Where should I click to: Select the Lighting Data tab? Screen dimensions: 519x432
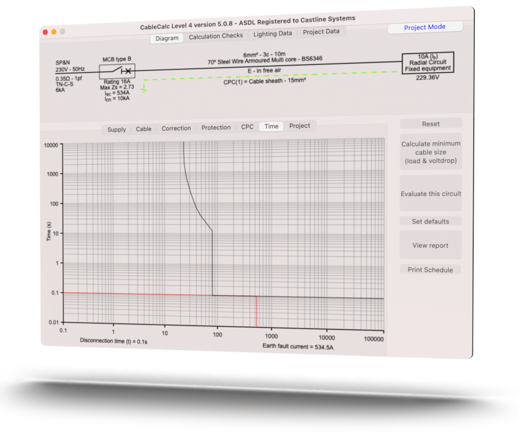[272, 33]
